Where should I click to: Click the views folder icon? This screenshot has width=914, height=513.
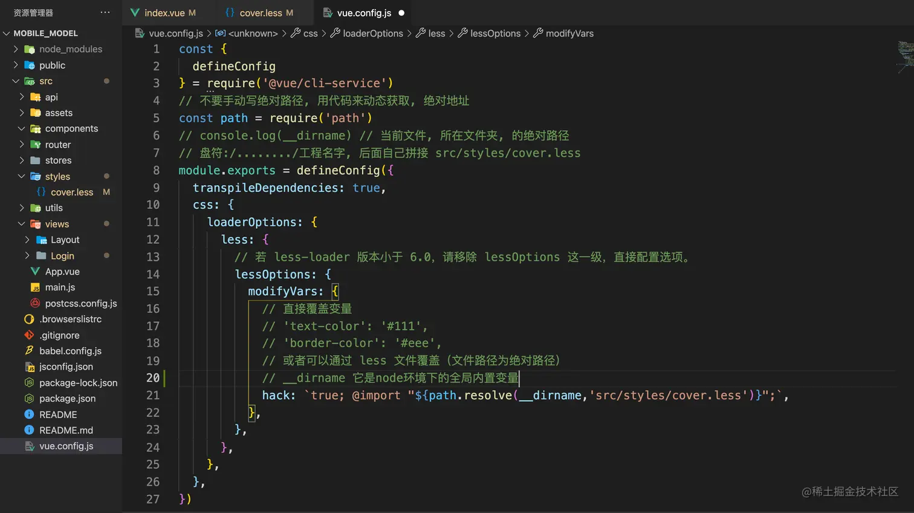coord(35,224)
